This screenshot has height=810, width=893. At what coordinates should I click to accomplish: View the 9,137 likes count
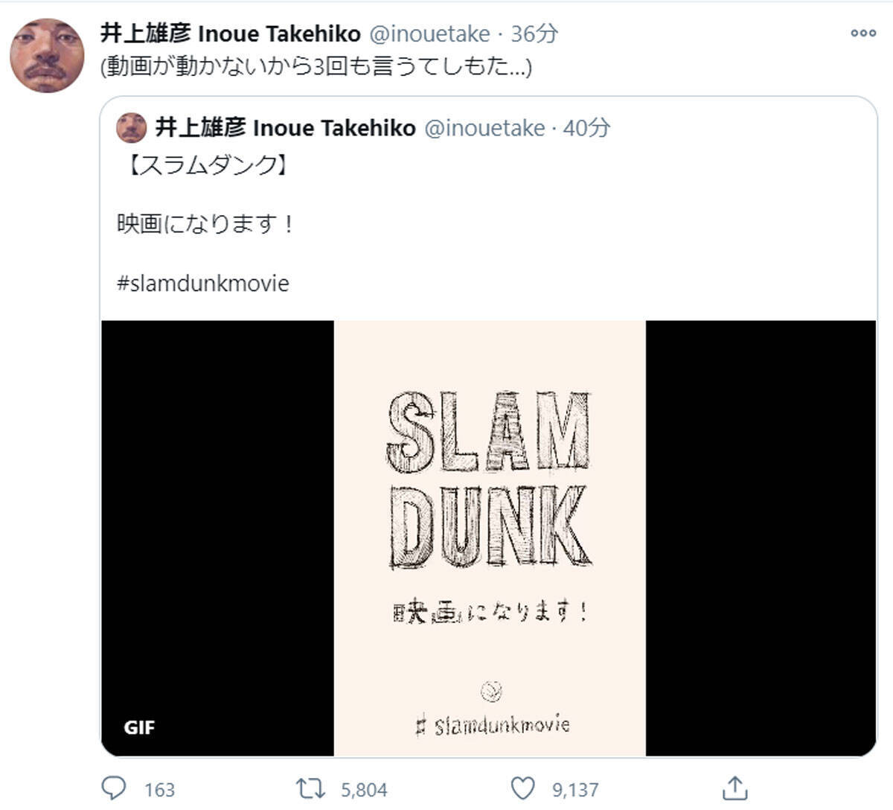pyautogui.click(x=575, y=789)
